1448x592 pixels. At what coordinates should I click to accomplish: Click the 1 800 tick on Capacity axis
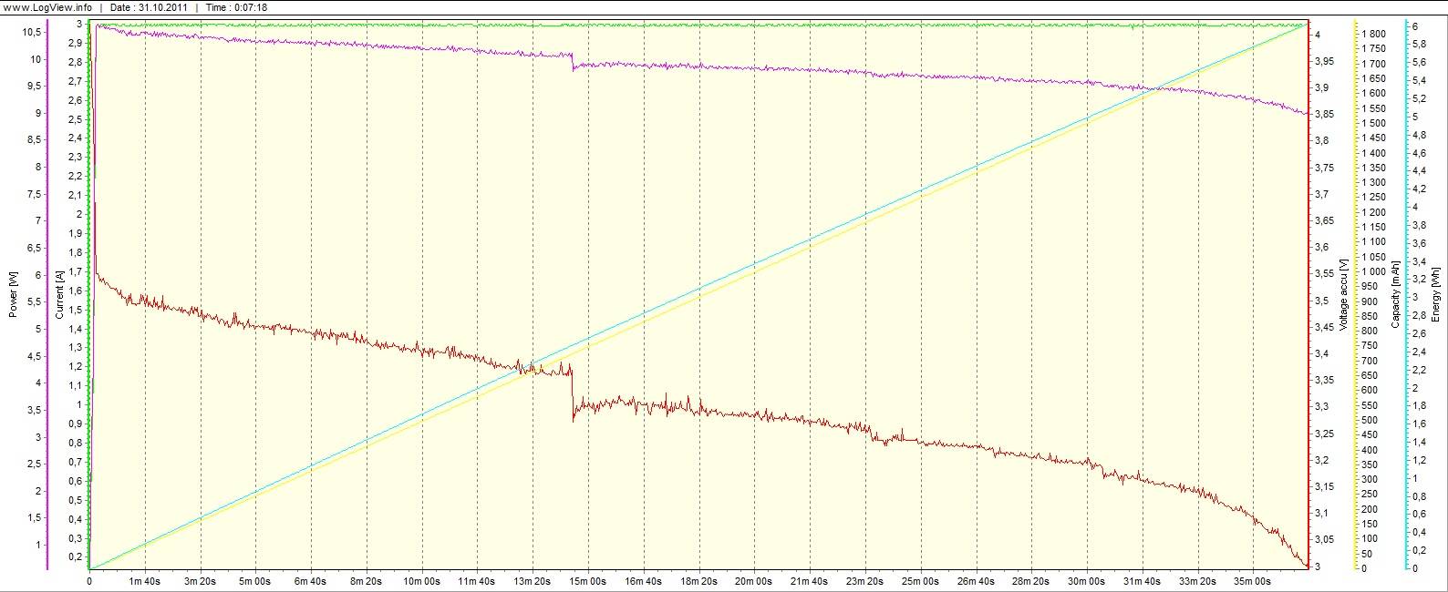(x=1373, y=34)
